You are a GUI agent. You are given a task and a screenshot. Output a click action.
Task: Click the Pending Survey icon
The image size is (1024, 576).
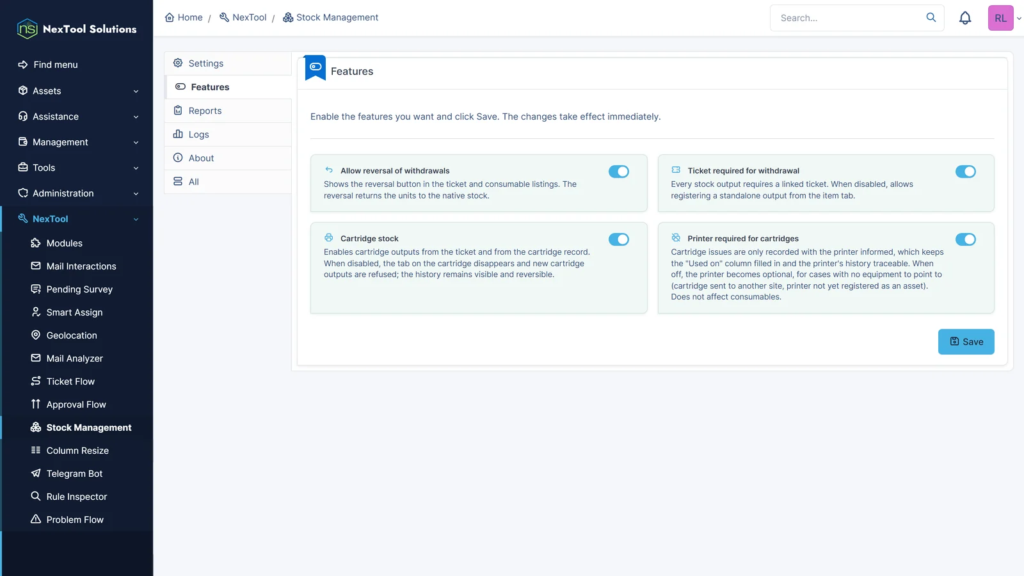click(36, 289)
